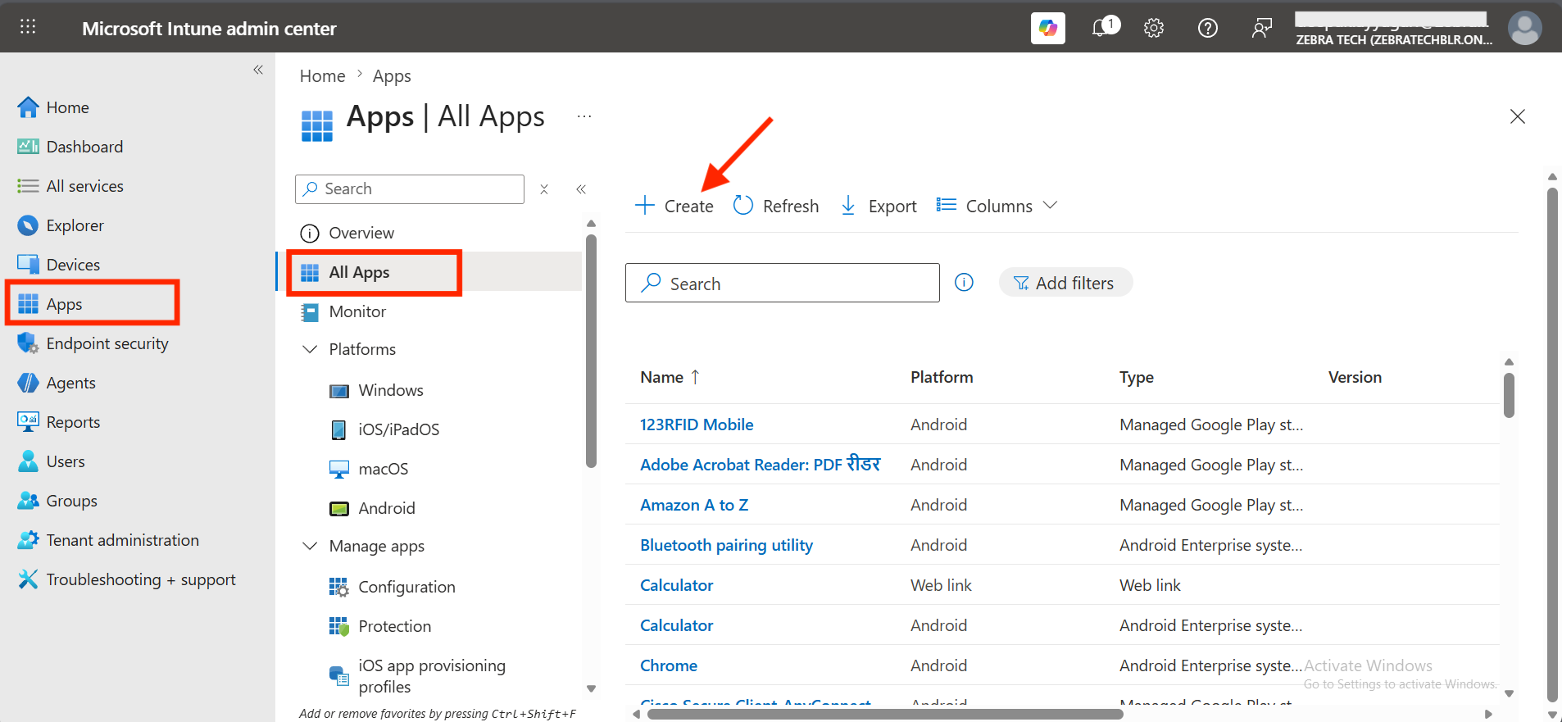Click the Devices monitor icon
This screenshot has width=1562, height=722.
click(x=28, y=265)
